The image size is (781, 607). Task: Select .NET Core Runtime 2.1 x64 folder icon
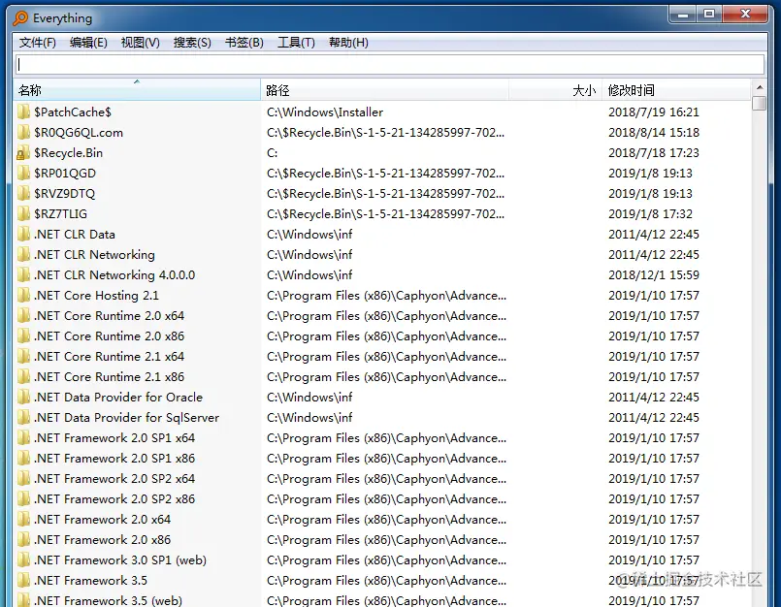[x=23, y=357]
